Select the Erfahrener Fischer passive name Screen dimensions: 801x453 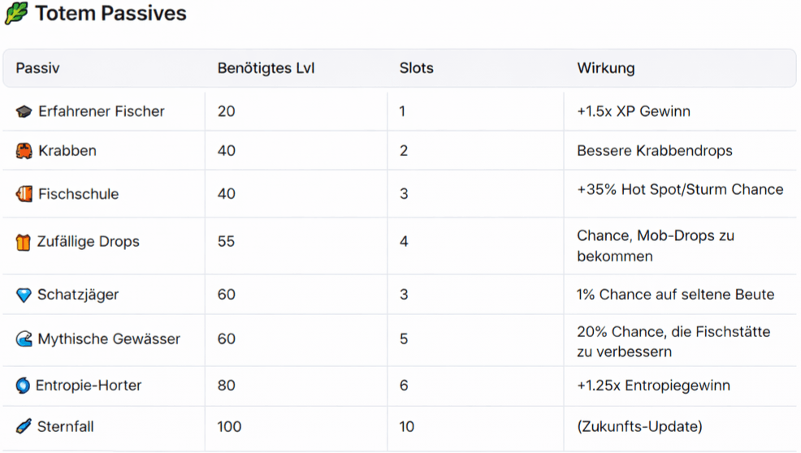click(102, 111)
